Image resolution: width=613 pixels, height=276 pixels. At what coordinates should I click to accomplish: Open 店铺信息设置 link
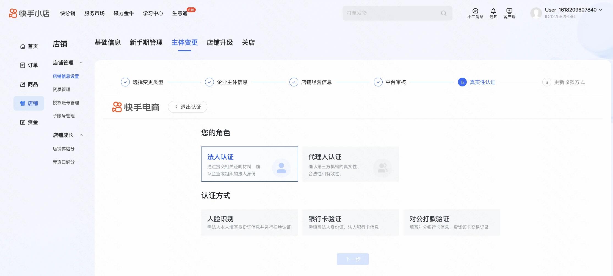(66, 76)
